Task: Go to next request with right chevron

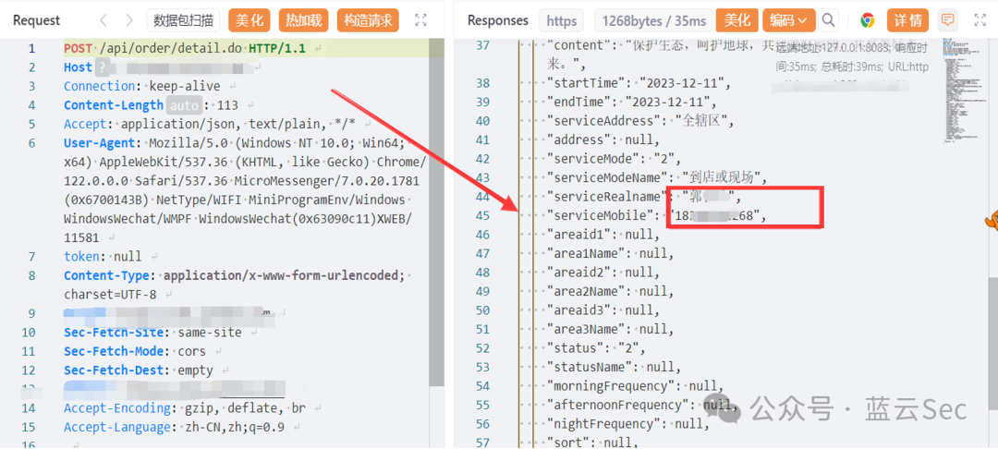Action: pos(129,20)
